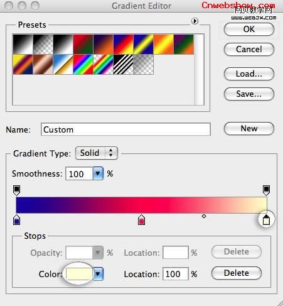Click the pale yellow Color swatch
Screen dimensions: 283x306
pyautogui.click(x=79, y=274)
